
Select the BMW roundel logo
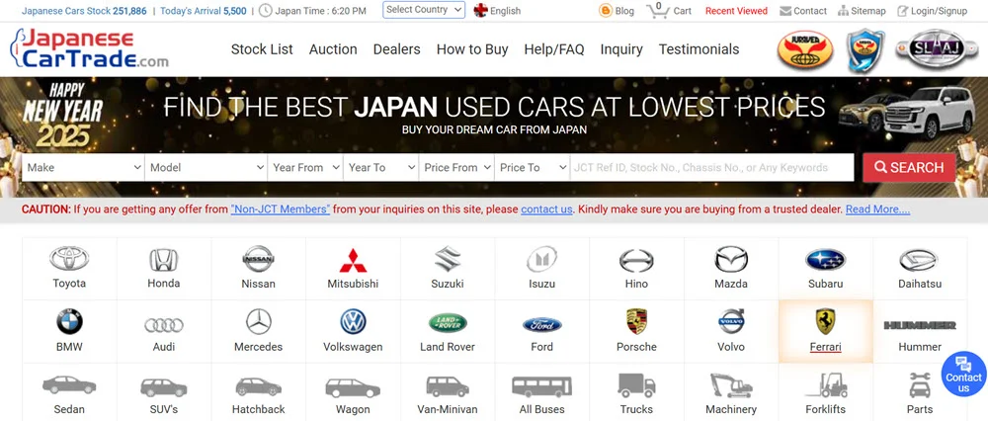(x=69, y=321)
